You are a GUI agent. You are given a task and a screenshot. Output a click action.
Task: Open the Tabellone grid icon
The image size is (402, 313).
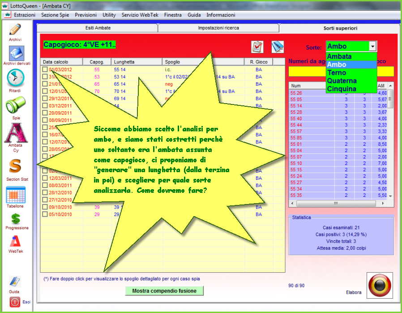pyautogui.click(x=16, y=195)
